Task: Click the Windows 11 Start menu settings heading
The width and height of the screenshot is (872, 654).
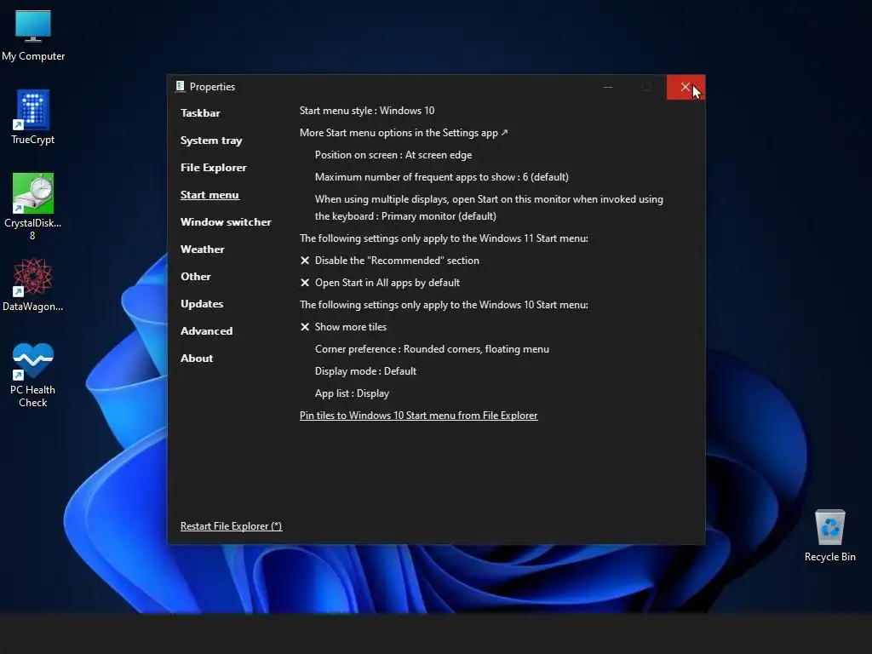Action: [x=444, y=238]
